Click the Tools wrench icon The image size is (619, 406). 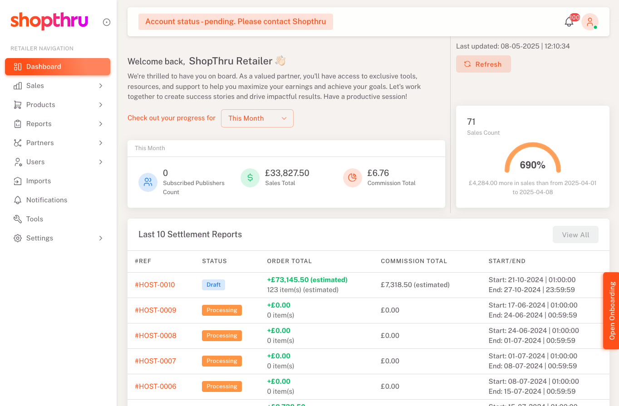(x=18, y=219)
